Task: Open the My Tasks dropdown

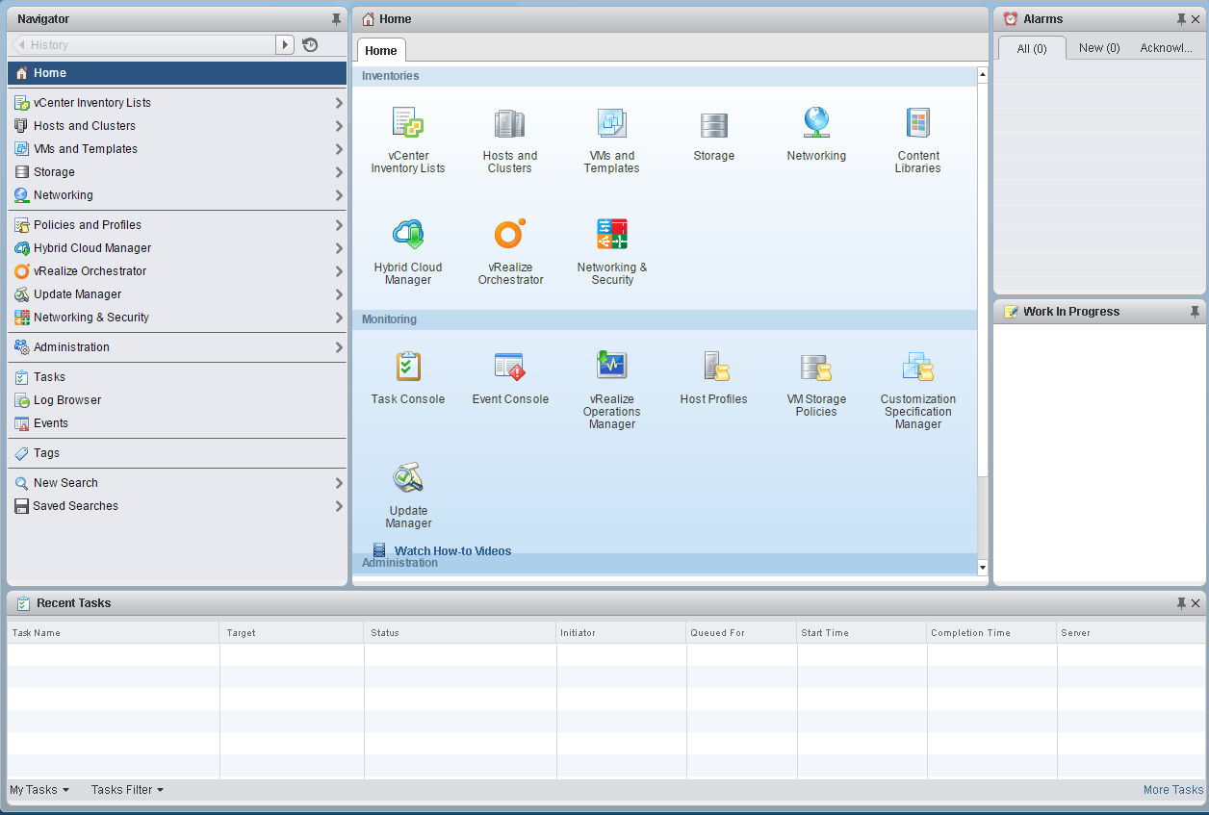Action: point(39,789)
